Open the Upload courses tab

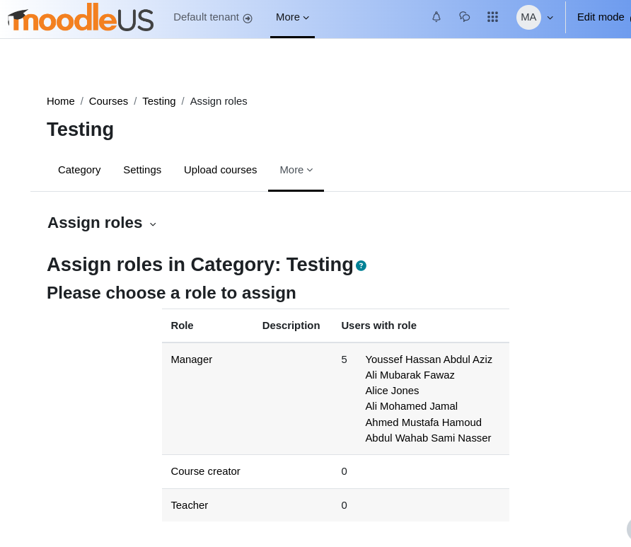[220, 170]
